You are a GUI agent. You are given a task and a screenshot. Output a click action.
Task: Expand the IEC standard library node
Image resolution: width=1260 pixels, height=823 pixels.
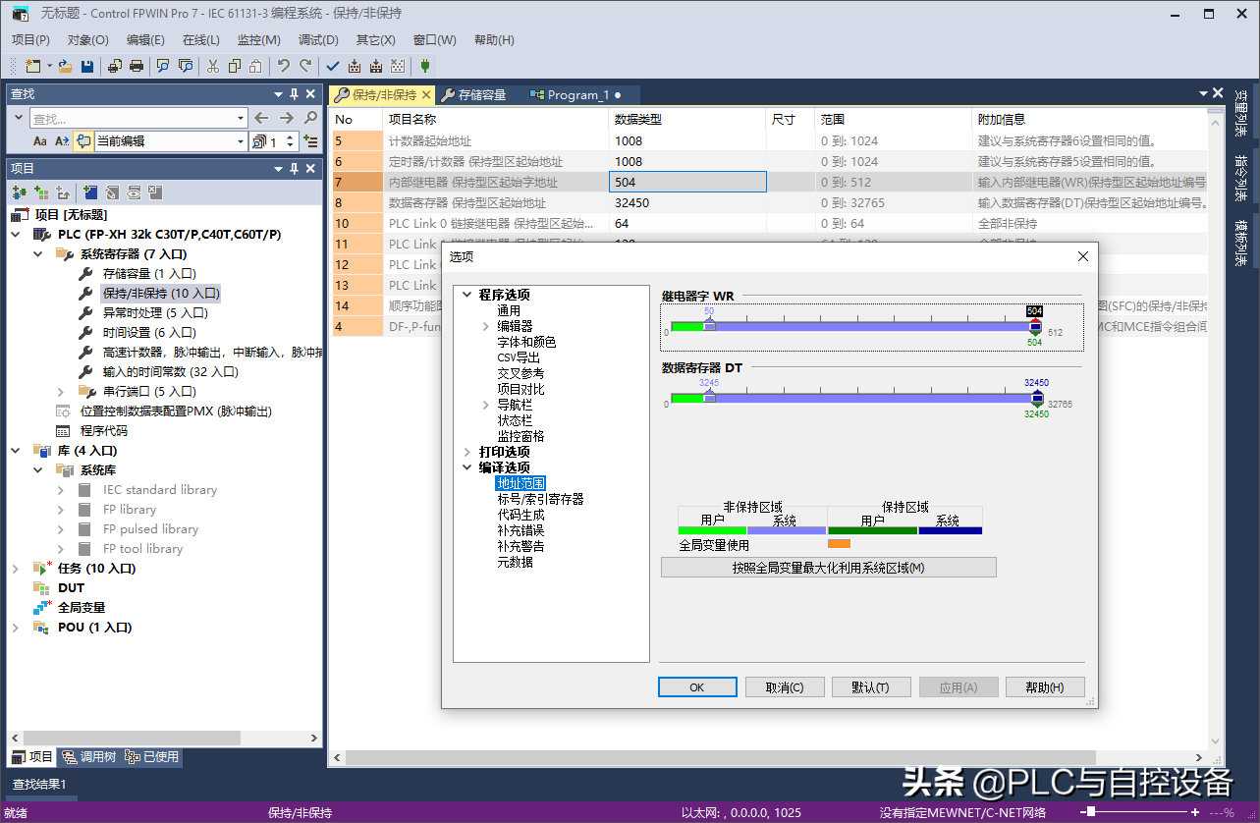pyautogui.click(x=61, y=490)
